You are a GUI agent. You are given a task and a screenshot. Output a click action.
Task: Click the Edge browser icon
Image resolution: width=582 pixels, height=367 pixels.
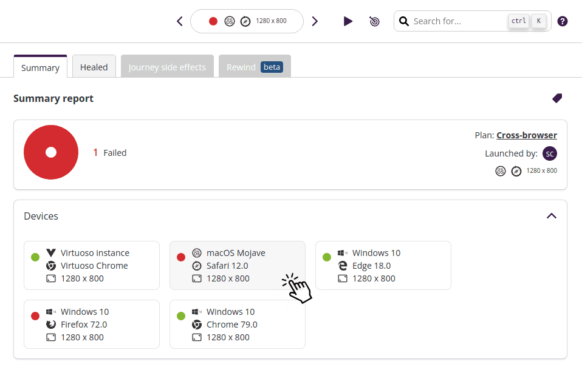(342, 265)
